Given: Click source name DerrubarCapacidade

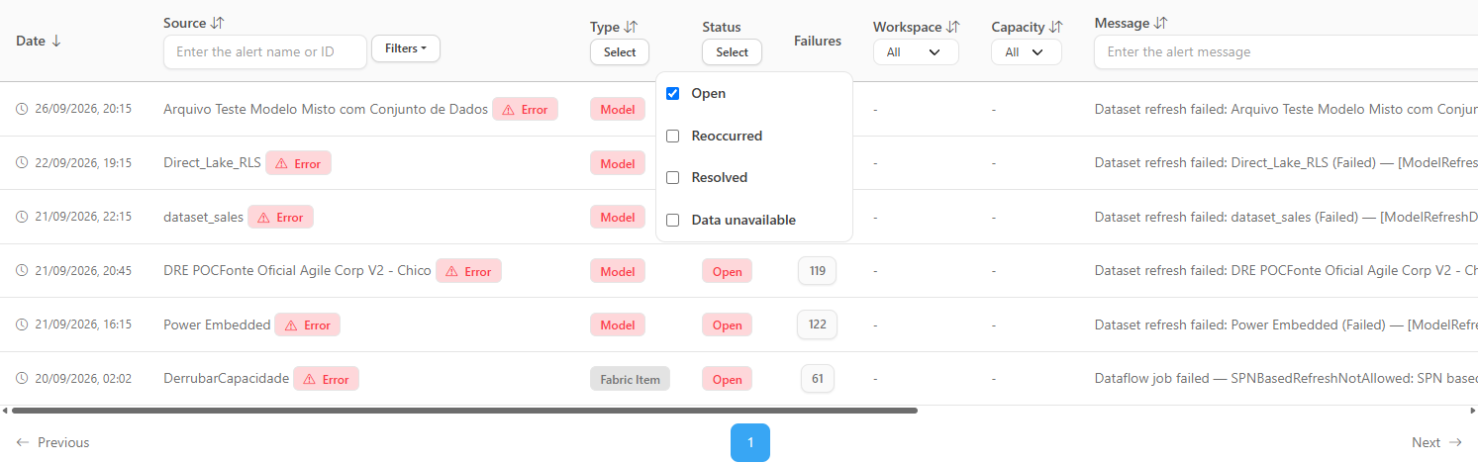Looking at the screenshot, I should coord(227,378).
